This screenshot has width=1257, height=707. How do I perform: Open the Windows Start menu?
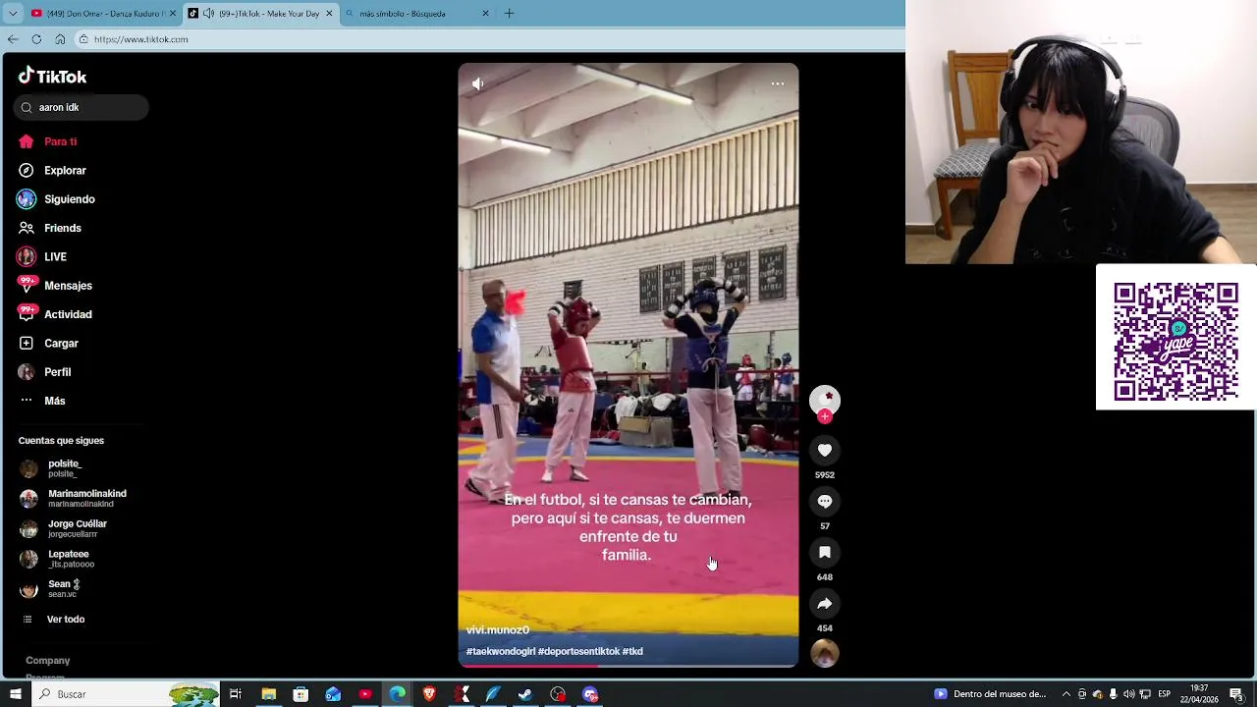pos(15,694)
